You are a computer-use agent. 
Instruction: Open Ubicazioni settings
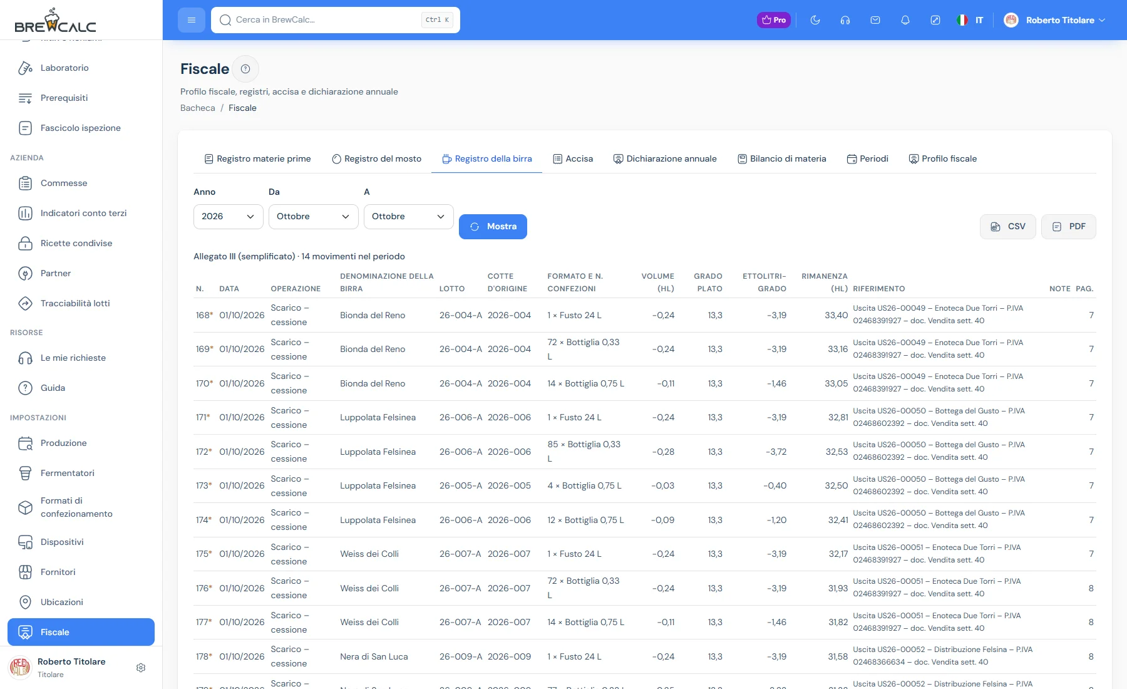point(81,602)
